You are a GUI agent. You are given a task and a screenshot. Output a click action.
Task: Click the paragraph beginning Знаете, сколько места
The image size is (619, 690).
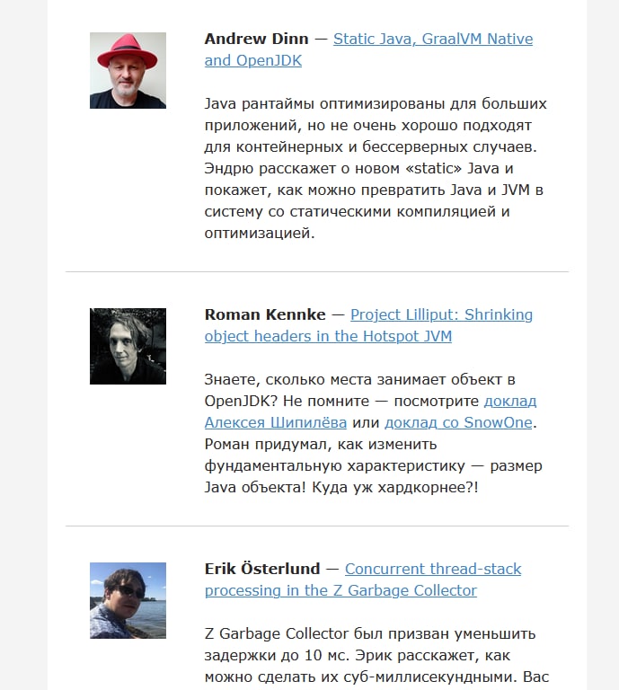click(373, 433)
